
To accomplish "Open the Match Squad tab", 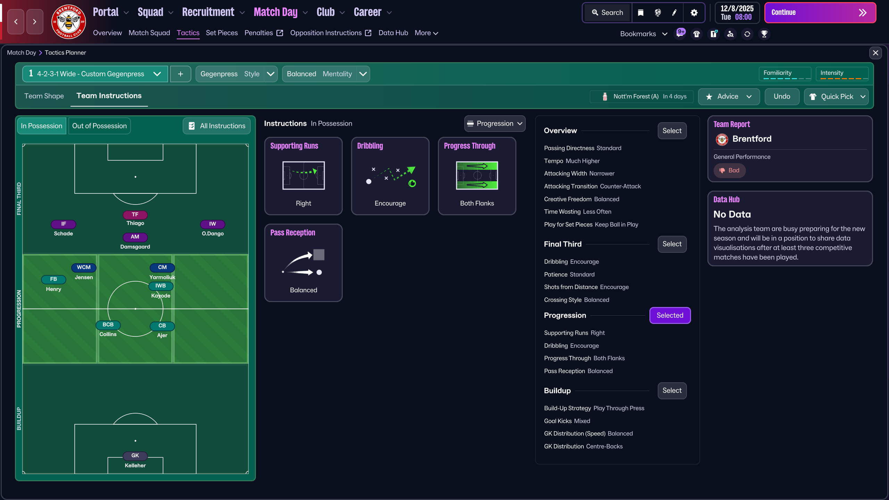I will 149,33.
